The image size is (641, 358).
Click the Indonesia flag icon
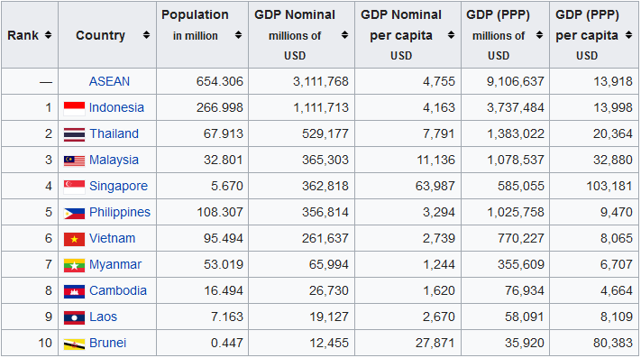[x=75, y=108]
